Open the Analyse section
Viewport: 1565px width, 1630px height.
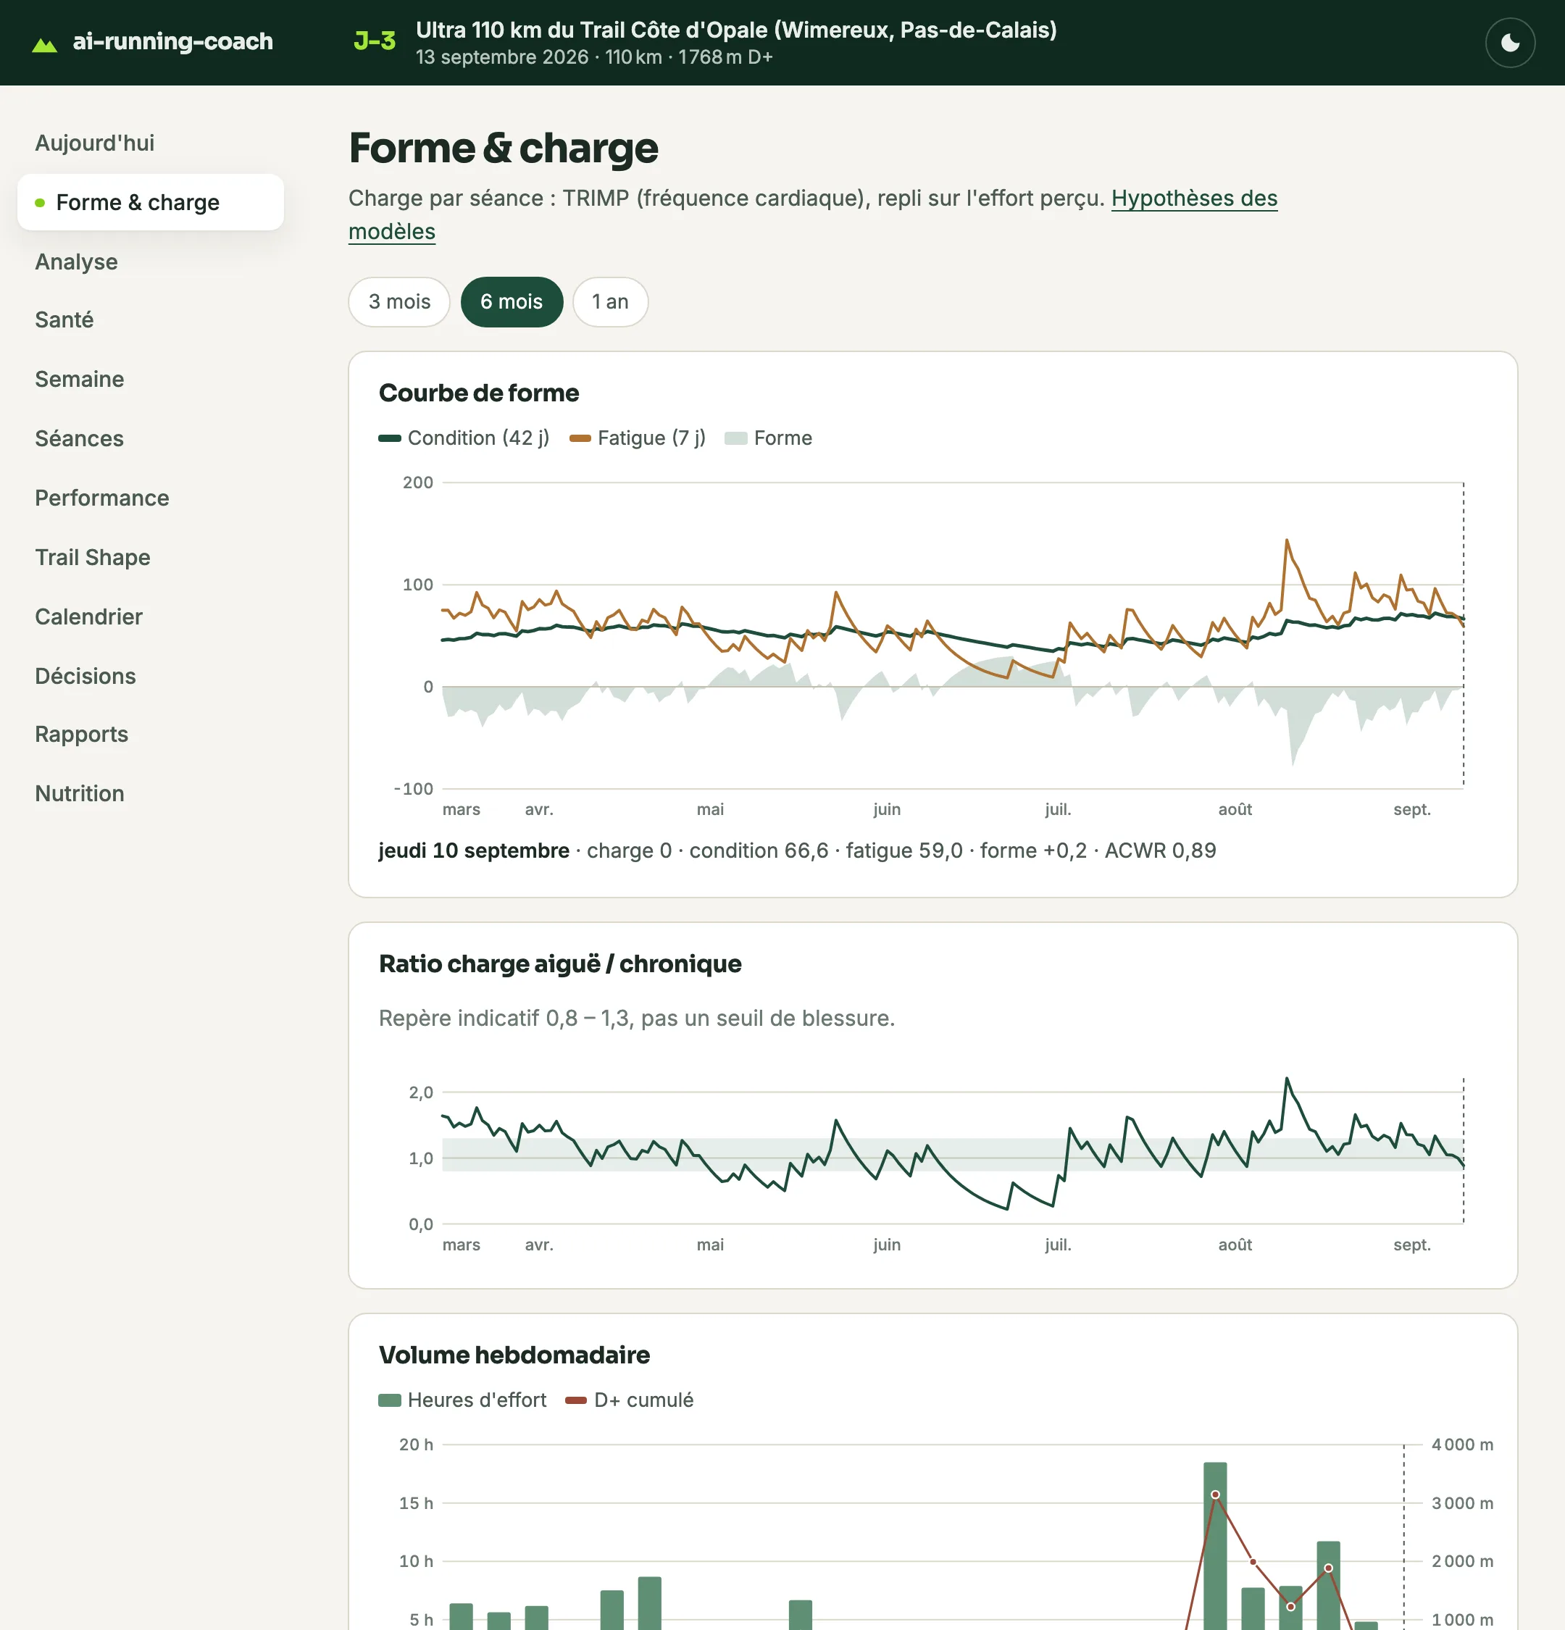point(77,262)
